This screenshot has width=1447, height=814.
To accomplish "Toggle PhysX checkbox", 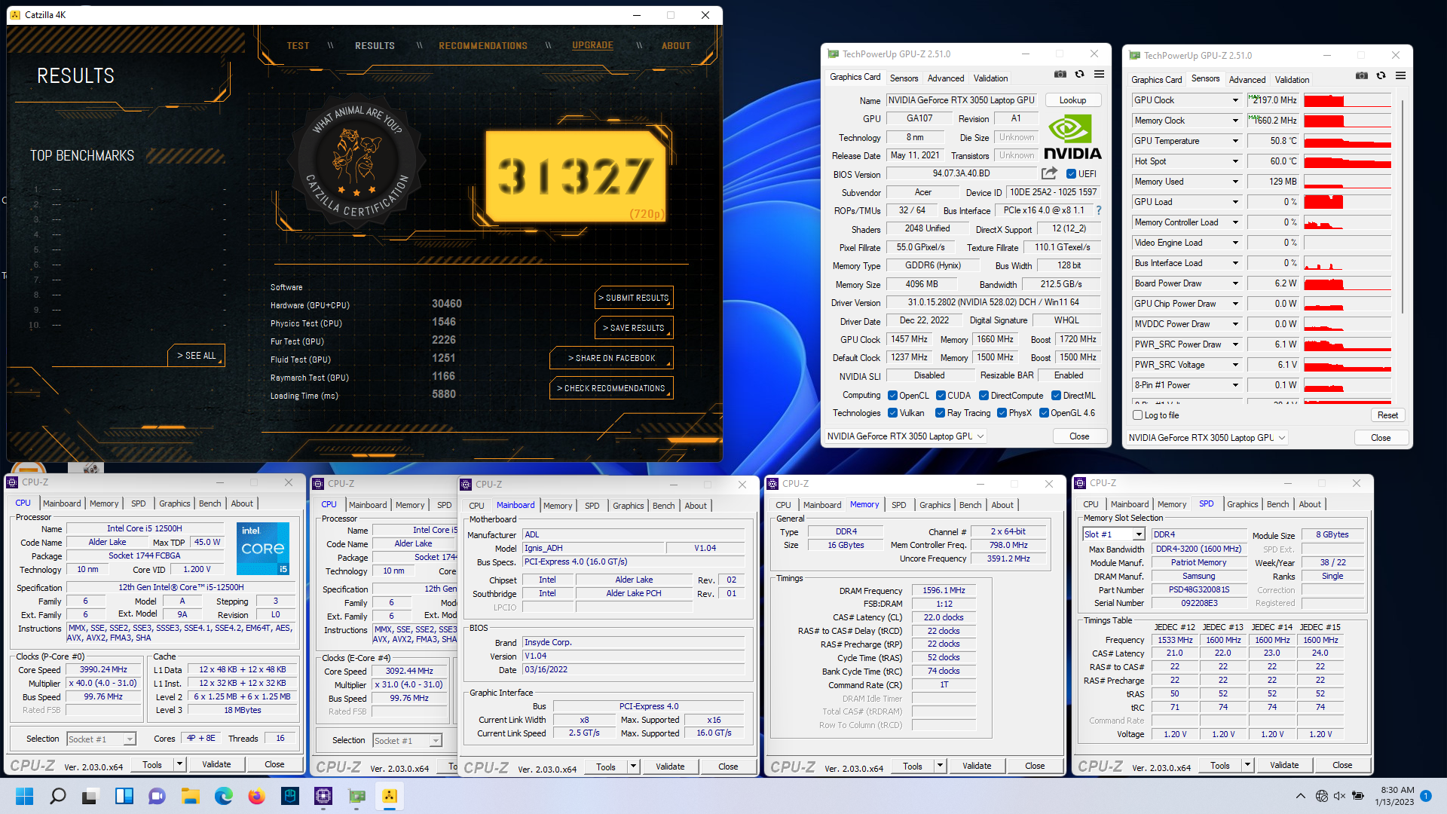I will (1002, 413).
